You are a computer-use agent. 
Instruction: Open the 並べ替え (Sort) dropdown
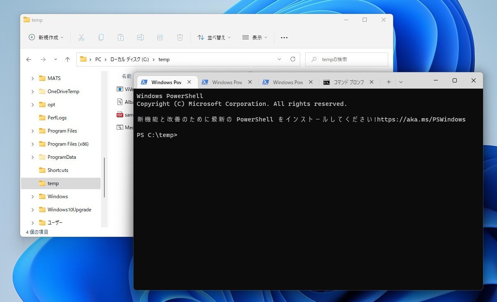point(214,37)
